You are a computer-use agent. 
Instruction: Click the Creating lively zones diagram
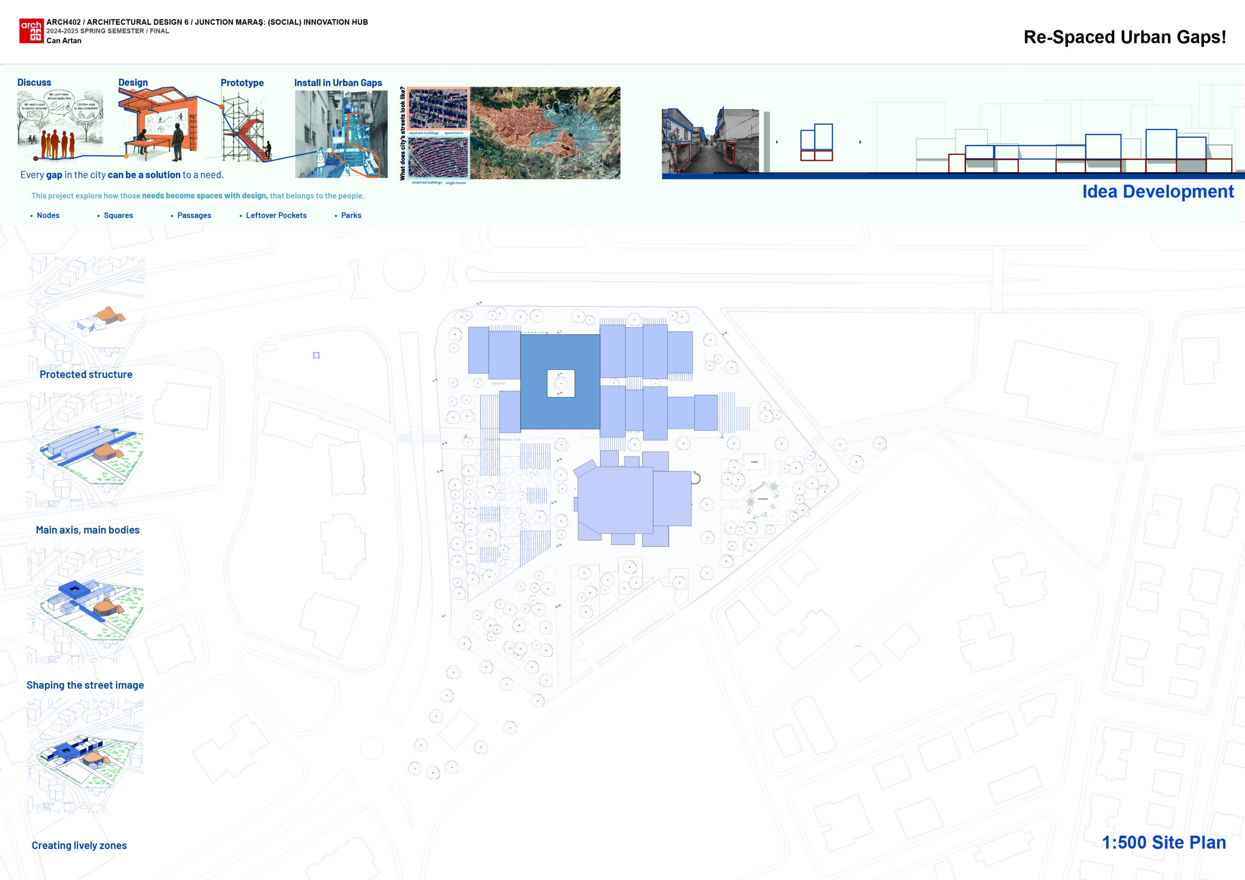(x=86, y=755)
